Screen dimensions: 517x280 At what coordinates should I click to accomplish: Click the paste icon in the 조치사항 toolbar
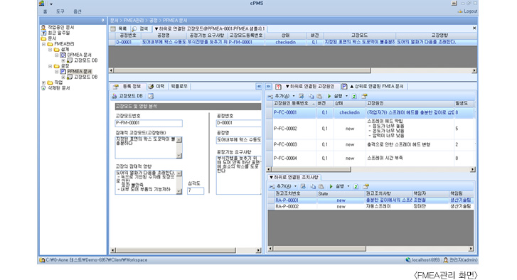(x=321, y=186)
